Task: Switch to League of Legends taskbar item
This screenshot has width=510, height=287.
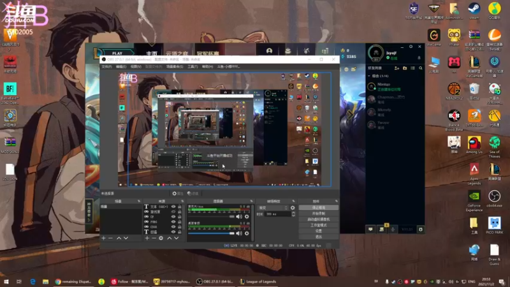Action: tap(258, 281)
